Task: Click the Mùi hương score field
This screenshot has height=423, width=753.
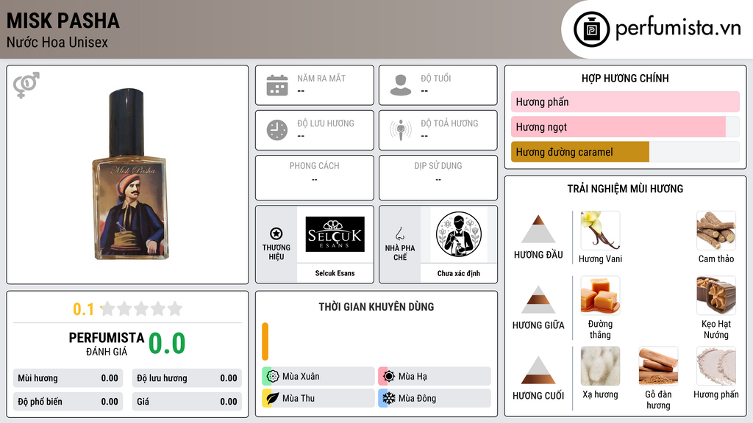Action: (68, 378)
